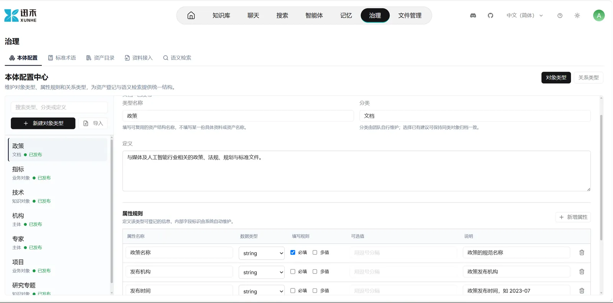Viewport: 613px width, 303px height.
Task: Click description field 政策发布机构
Action: pos(516,272)
